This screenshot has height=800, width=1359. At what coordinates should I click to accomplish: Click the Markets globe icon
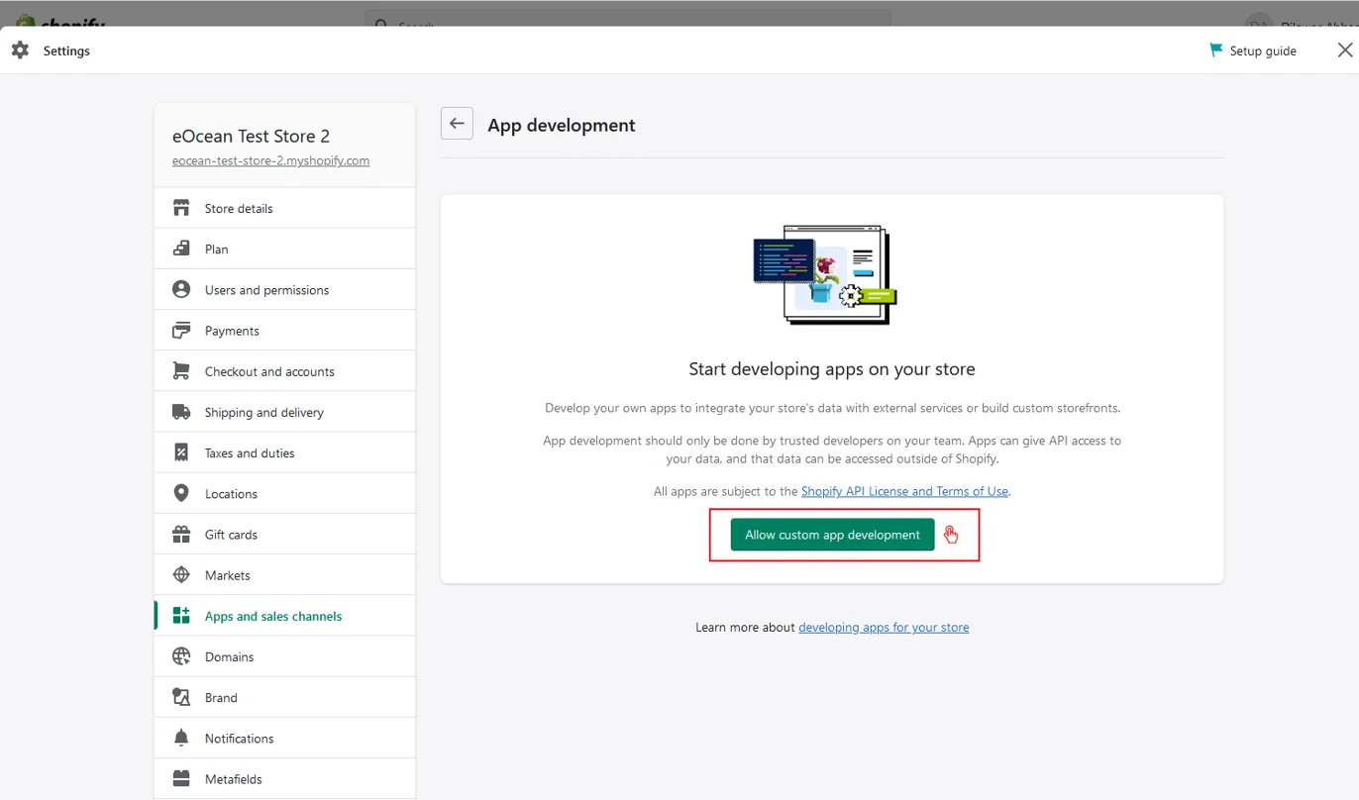[181, 575]
